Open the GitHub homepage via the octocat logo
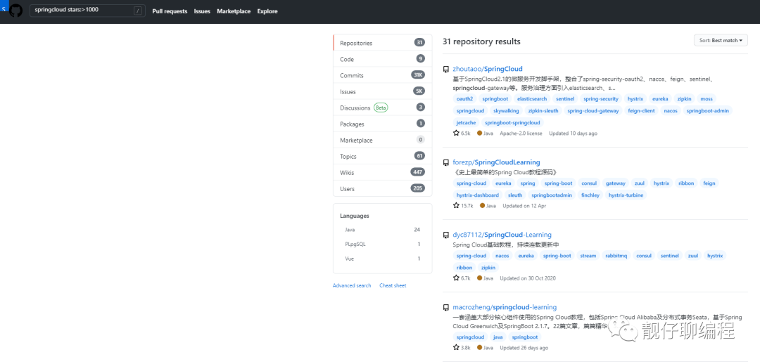The width and height of the screenshot is (760, 364). (16, 11)
